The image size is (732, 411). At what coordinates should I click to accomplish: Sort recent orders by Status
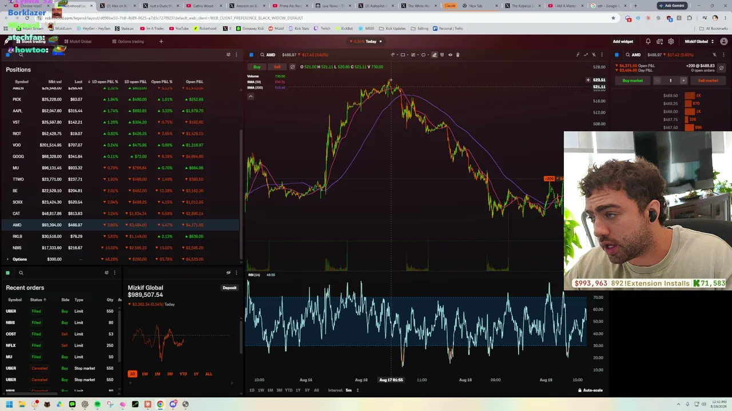pyautogui.click(x=38, y=300)
